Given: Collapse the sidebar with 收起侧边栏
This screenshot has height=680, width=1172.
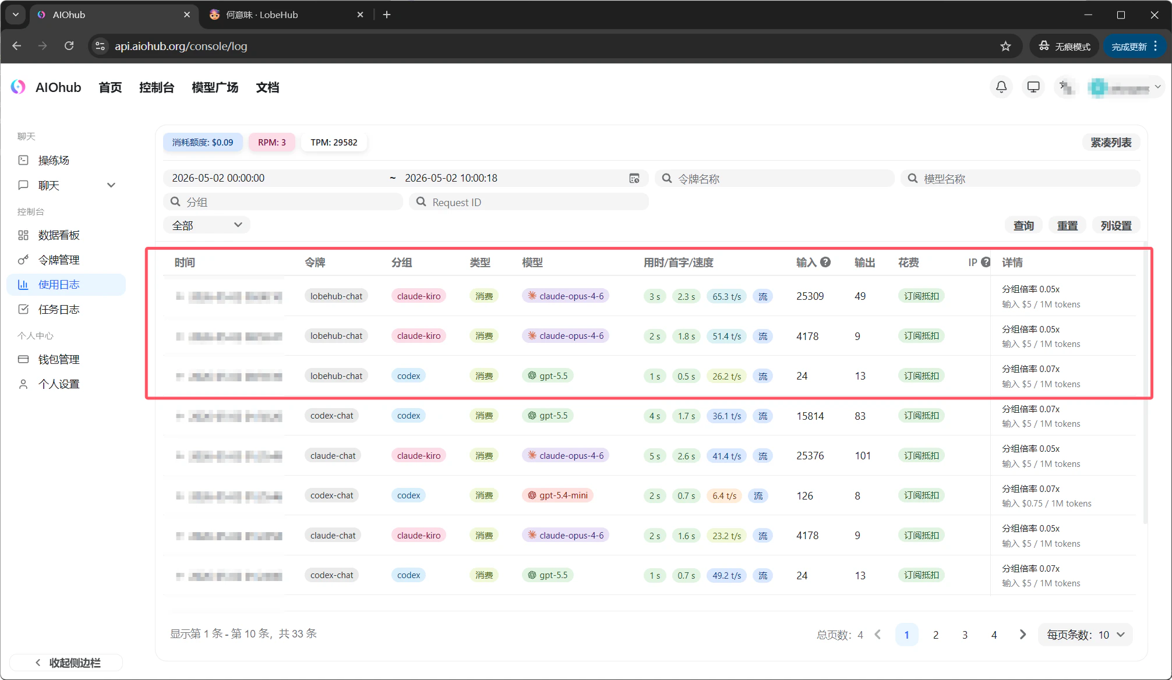Looking at the screenshot, I should click(66, 663).
